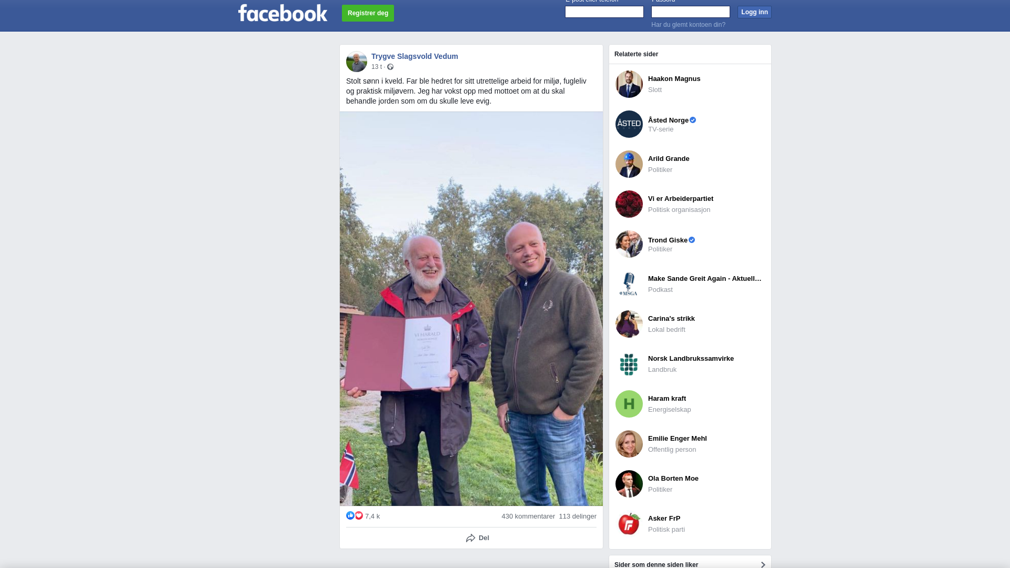Click the public globe privacy icon
Image resolution: width=1010 pixels, height=568 pixels.
point(390,67)
